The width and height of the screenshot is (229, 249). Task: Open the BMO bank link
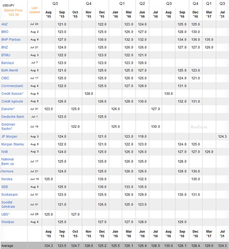coord(5,32)
